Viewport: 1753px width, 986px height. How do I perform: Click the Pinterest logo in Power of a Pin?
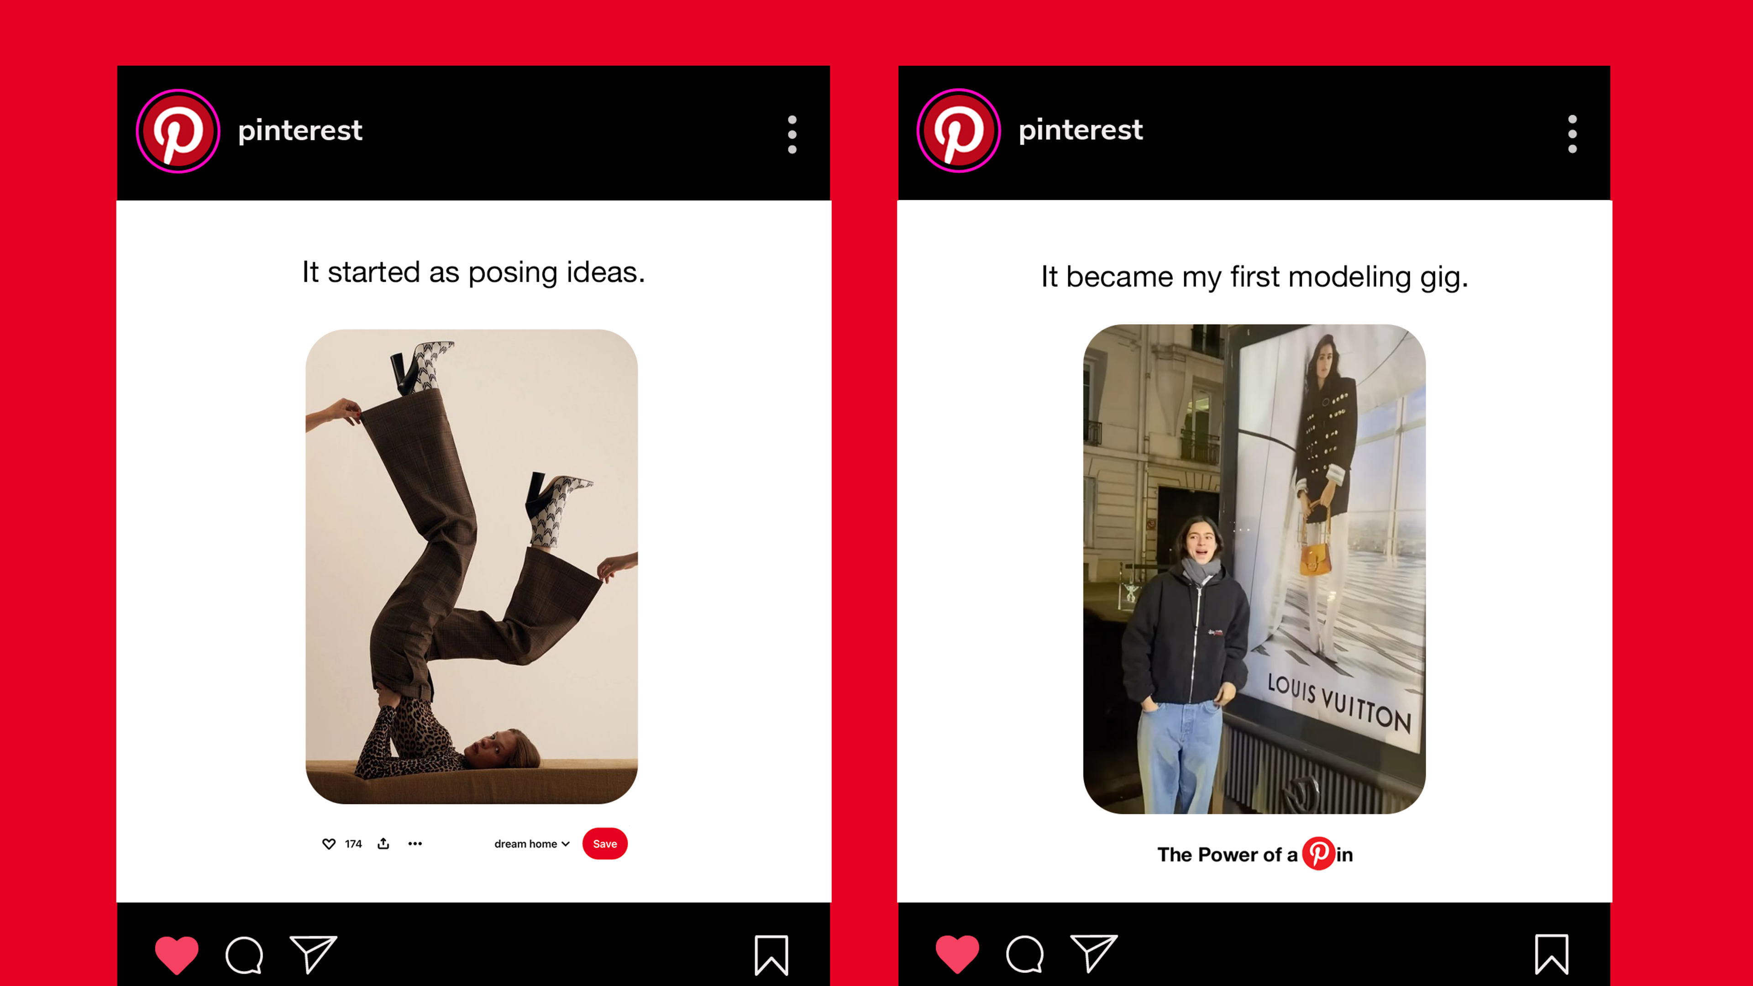pyautogui.click(x=1318, y=853)
